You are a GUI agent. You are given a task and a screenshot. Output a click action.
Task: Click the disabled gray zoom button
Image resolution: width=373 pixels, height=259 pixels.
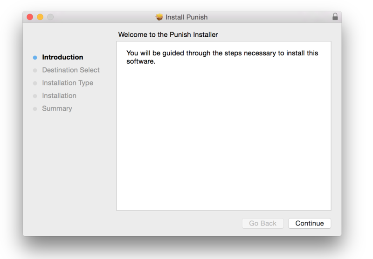point(50,17)
